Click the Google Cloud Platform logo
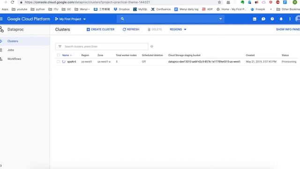Screen dimensions: 300x169 (x=29, y=19)
